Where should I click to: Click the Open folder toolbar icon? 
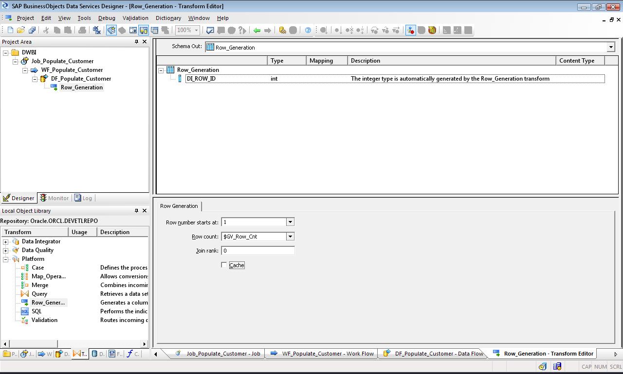(21, 30)
